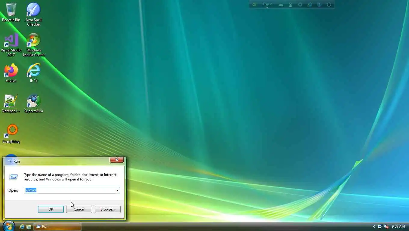Click the Run program icon beside the description
Screen dimensions: 409x231
pos(13,177)
